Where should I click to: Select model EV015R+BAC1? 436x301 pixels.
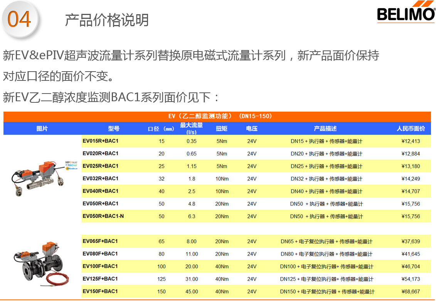[100, 141]
